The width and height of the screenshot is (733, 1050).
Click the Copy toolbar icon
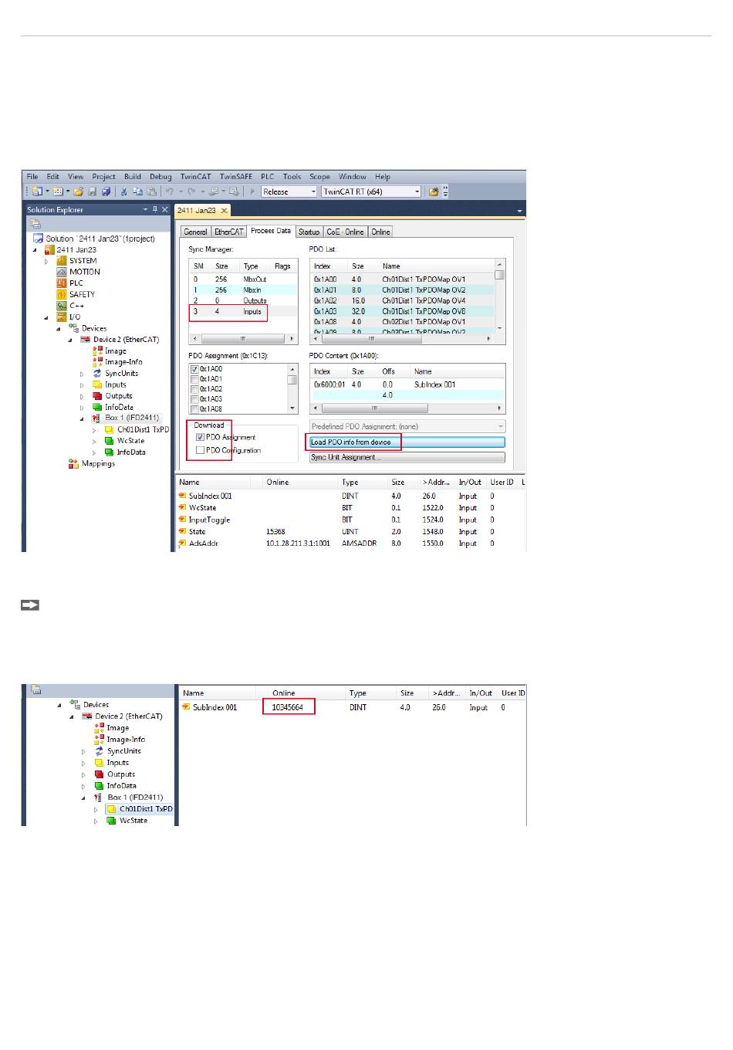137,191
